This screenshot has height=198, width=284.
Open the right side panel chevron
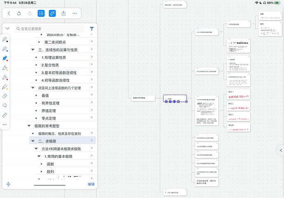281,150
